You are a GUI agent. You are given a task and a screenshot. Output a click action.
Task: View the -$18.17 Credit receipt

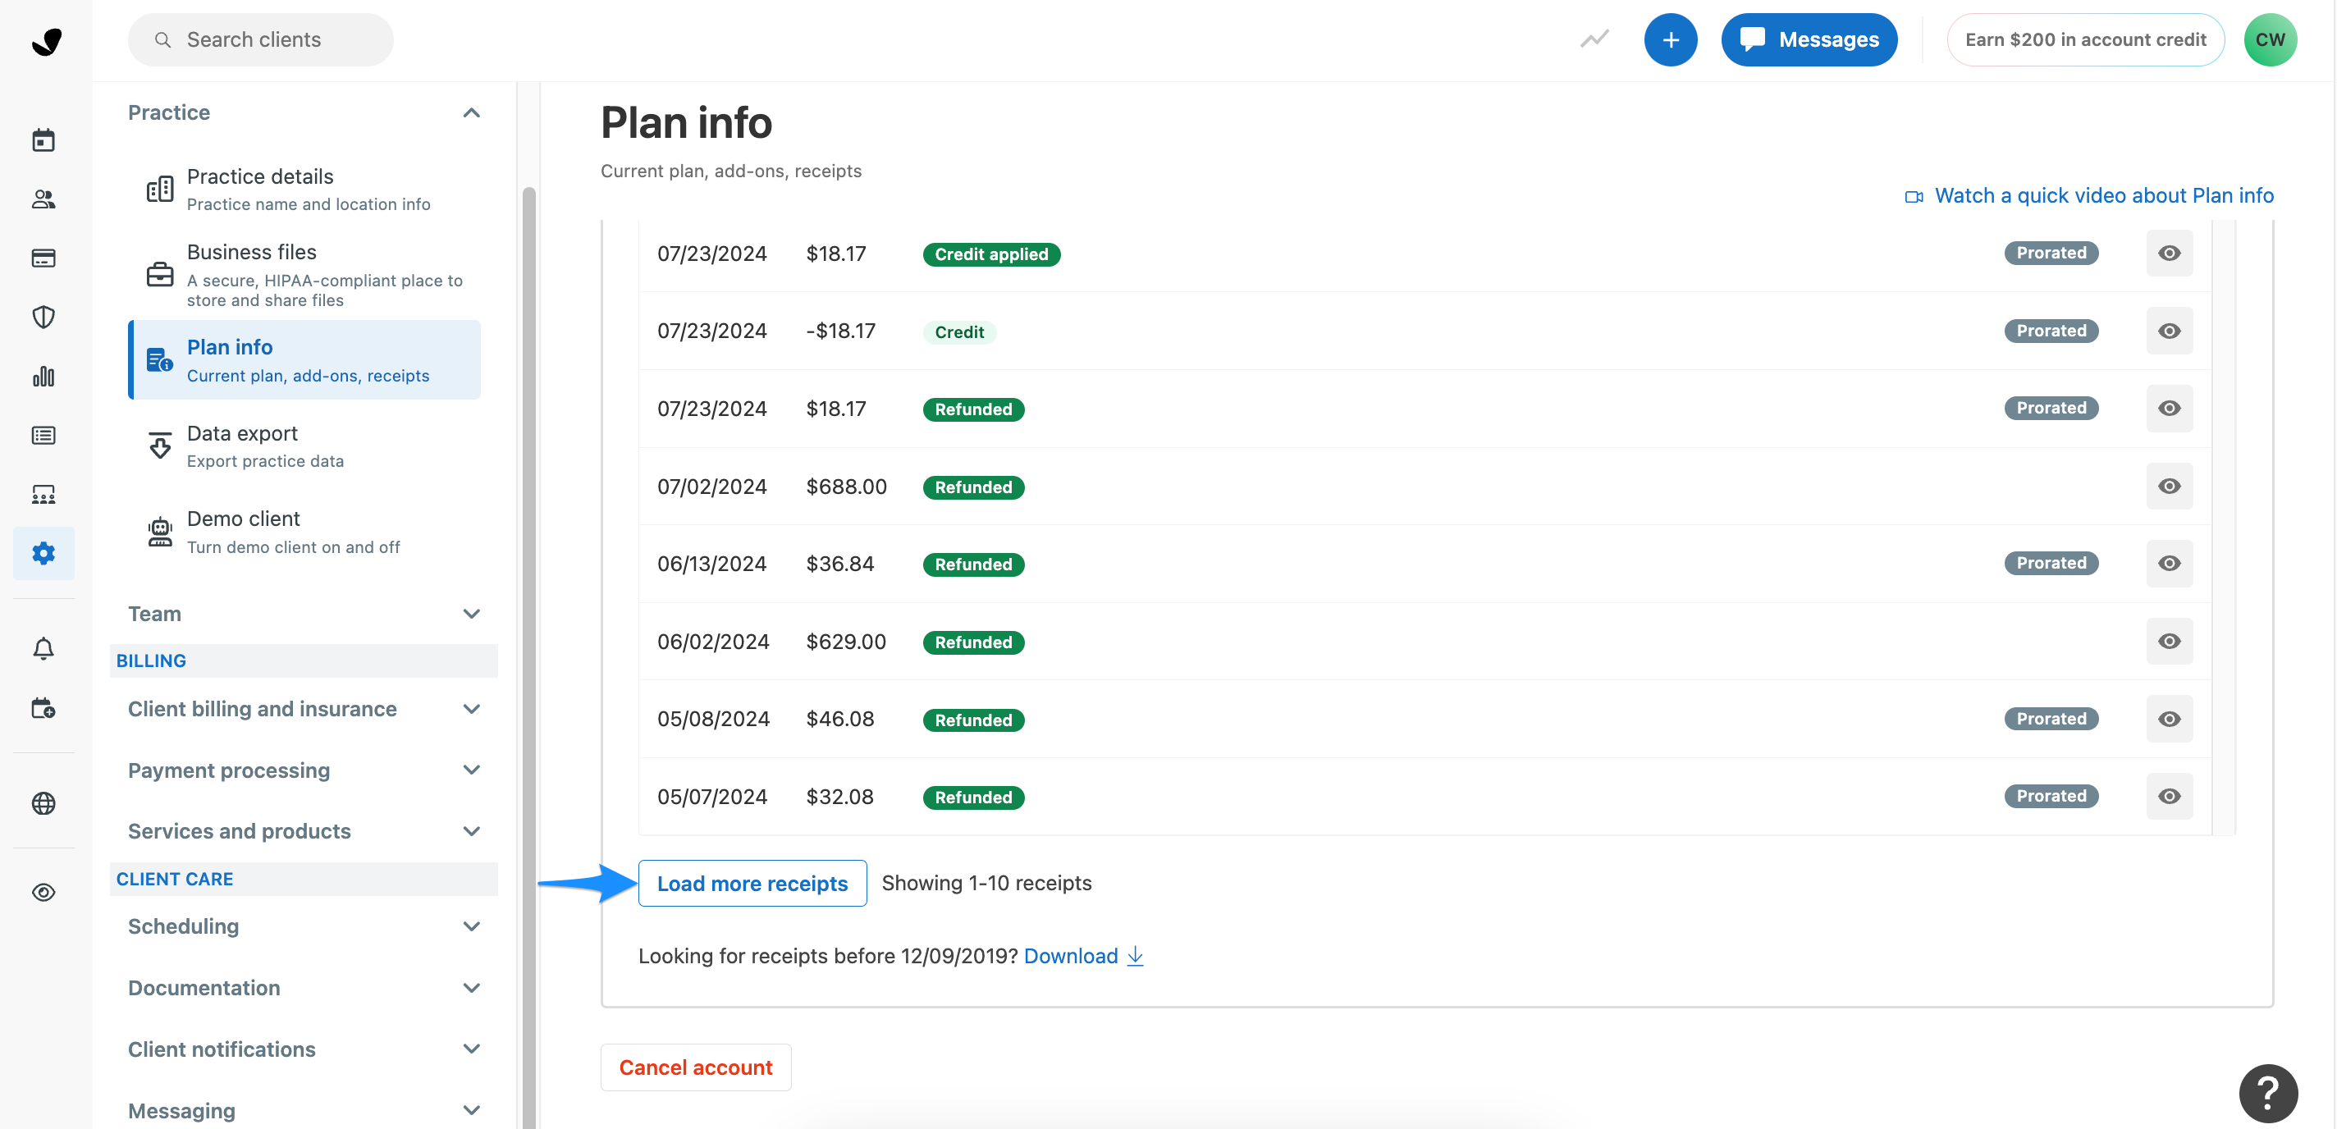click(x=2169, y=331)
